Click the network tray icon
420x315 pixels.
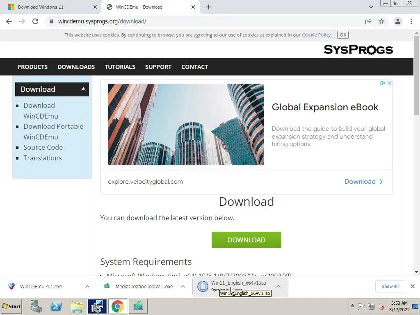click(x=371, y=306)
